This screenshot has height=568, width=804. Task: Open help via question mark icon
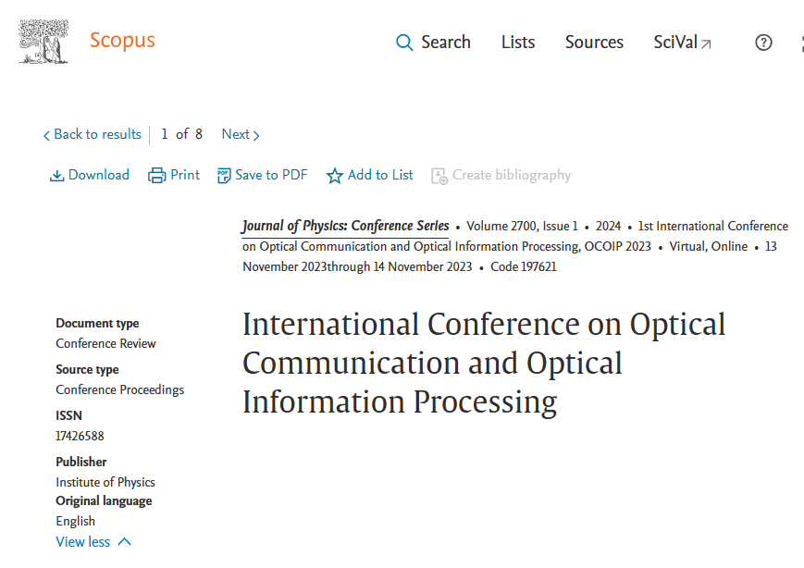[x=763, y=43]
